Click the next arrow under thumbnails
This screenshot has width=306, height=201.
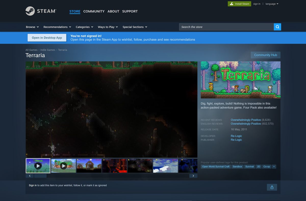(193, 176)
